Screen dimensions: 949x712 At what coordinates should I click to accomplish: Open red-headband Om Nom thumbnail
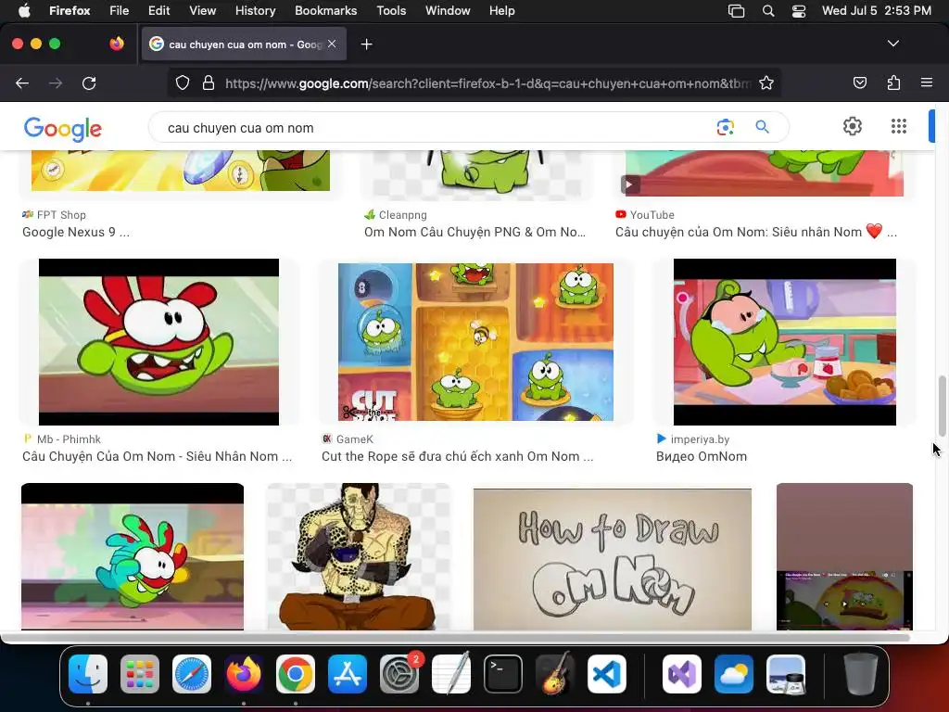[158, 342]
